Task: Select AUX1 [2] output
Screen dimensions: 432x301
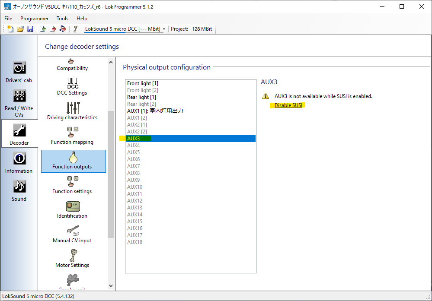Action: (x=190, y=118)
